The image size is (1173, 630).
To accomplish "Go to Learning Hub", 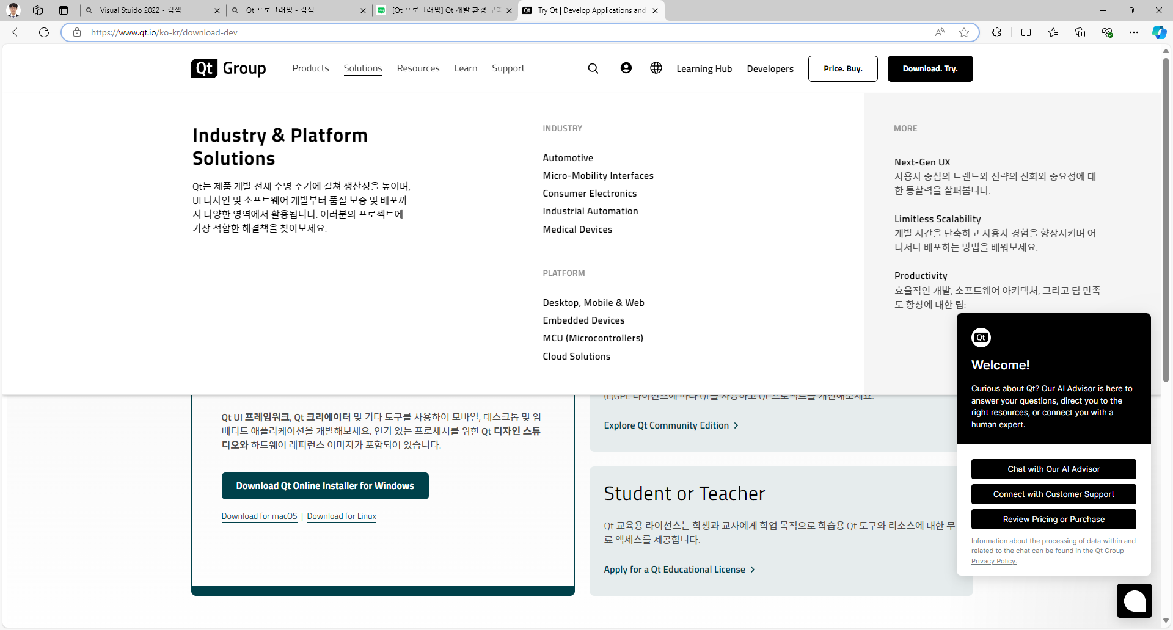I will [704, 69].
